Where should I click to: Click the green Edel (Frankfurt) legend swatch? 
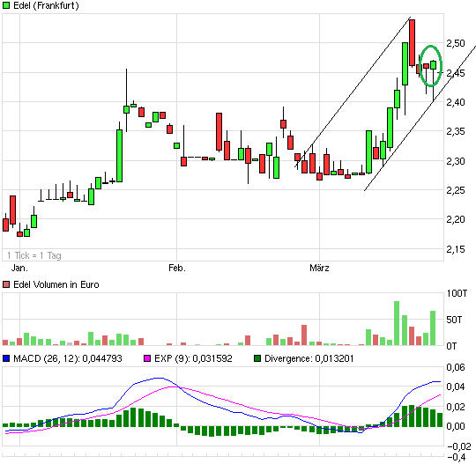click(x=6, y=5)
